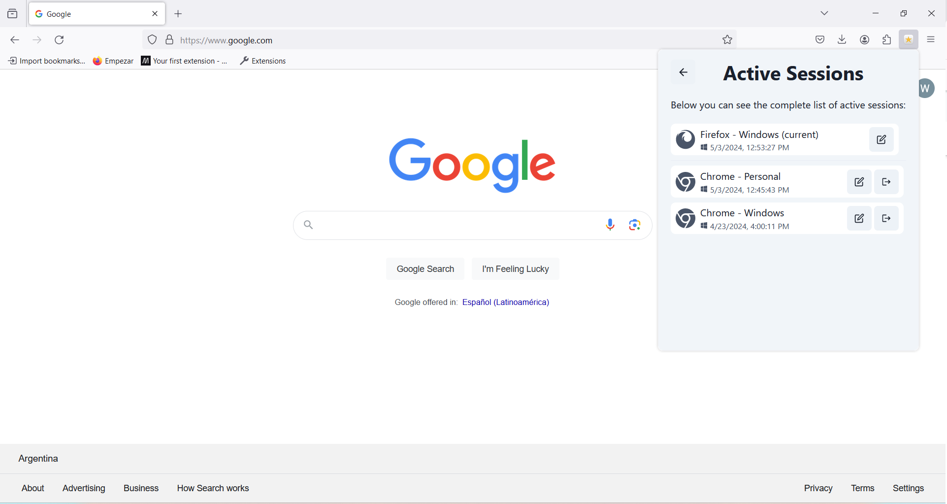Open the Settings footer menu
The width and height of the screenshot is (947, 504).
click(908, 488)
